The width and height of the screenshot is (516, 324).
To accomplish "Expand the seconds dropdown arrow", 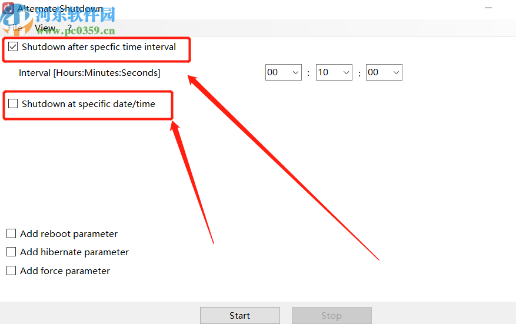I will pos(396,72).
